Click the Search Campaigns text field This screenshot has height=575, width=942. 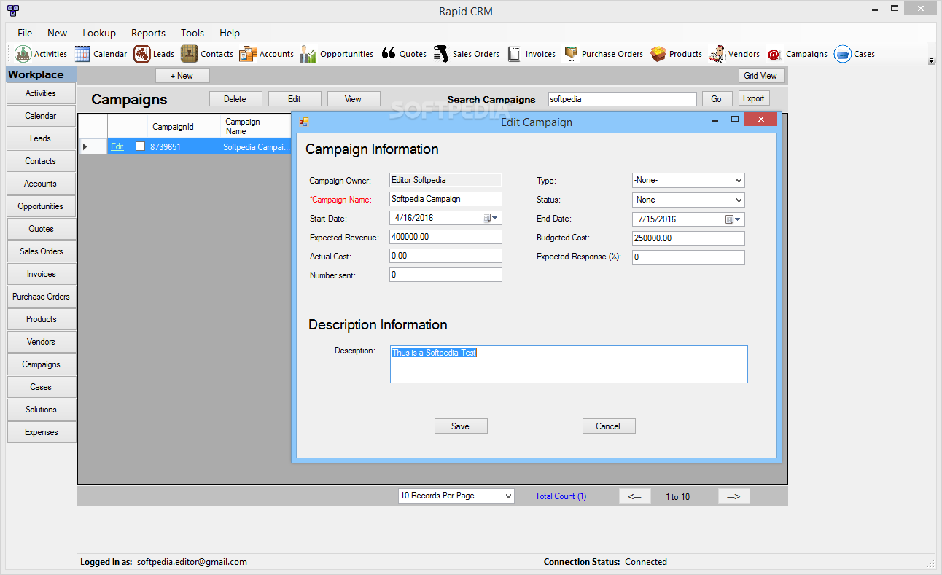click(623, 99)
